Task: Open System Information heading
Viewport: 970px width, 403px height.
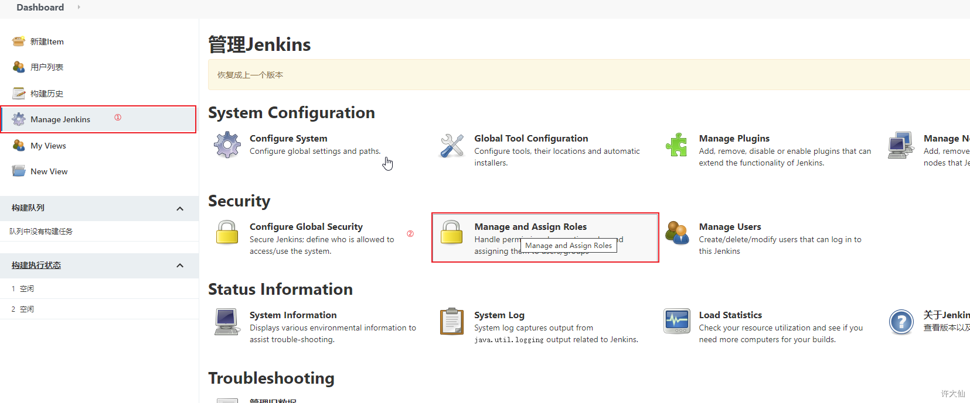Action: click(x=293, y=315)
